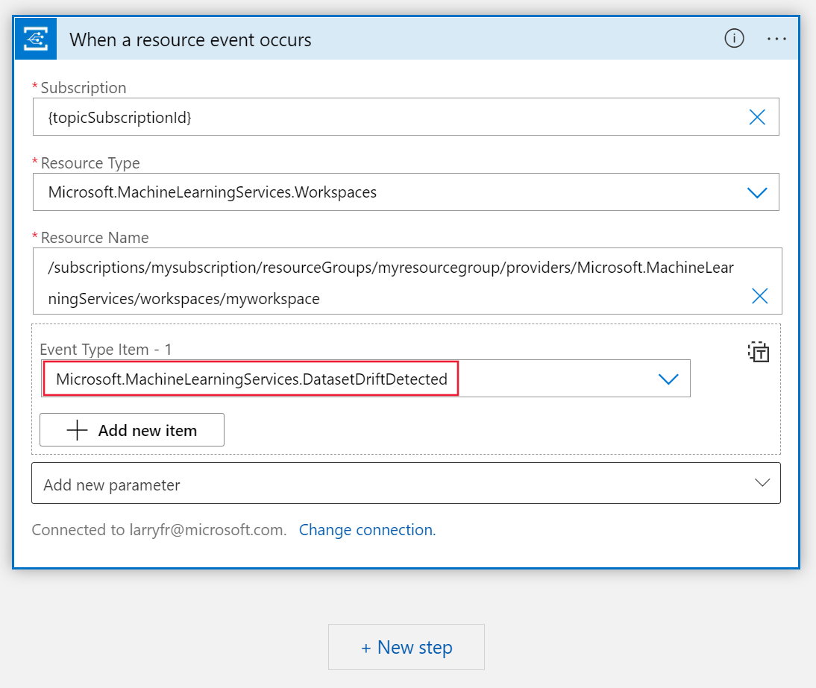Viewport: 816px width, 688px height.
Task: Click the New step button
Action: click(x=407, y=647)
